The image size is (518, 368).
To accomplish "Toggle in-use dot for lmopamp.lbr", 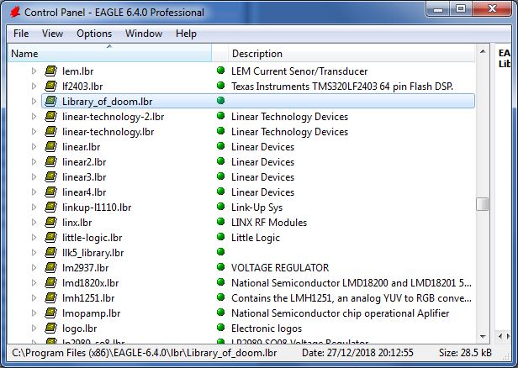I will [220, 313].
